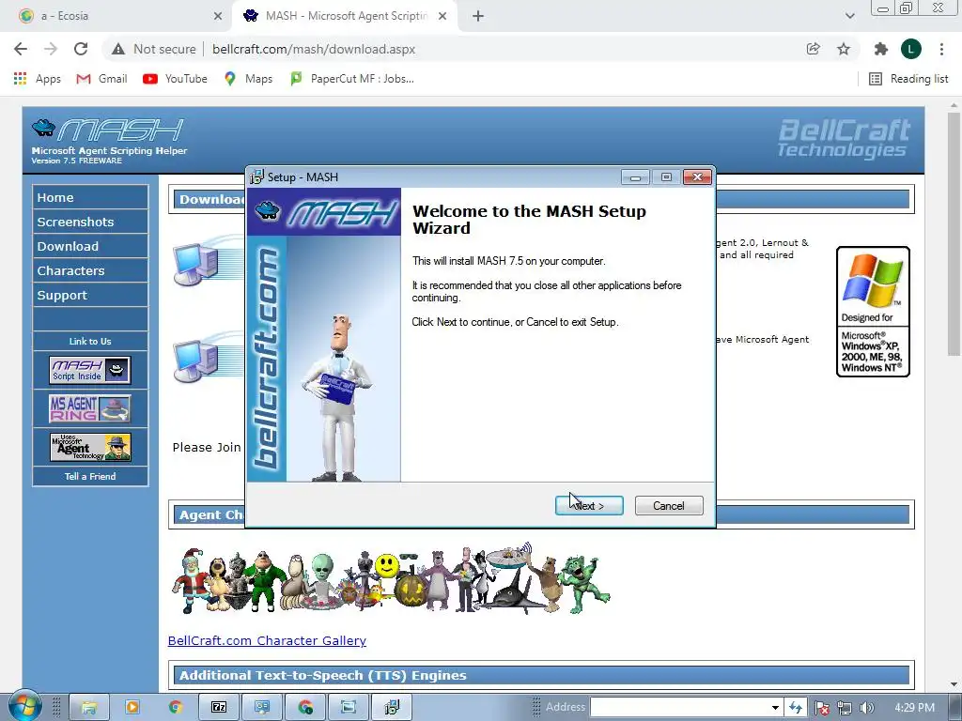The image size is (962, 721).
Task: Open the PaperCut MF : Jobs bookmark
Action: tap(352, 79)
